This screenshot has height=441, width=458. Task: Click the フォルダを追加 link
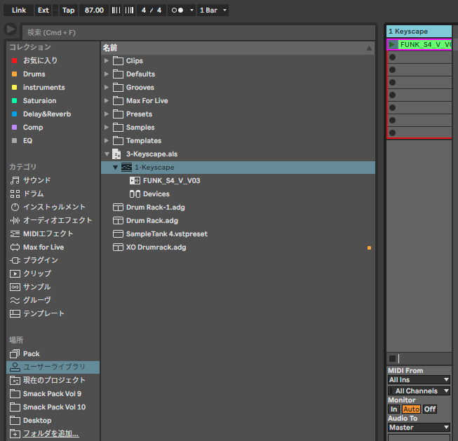pyautogui.click(x=50, y=433)
